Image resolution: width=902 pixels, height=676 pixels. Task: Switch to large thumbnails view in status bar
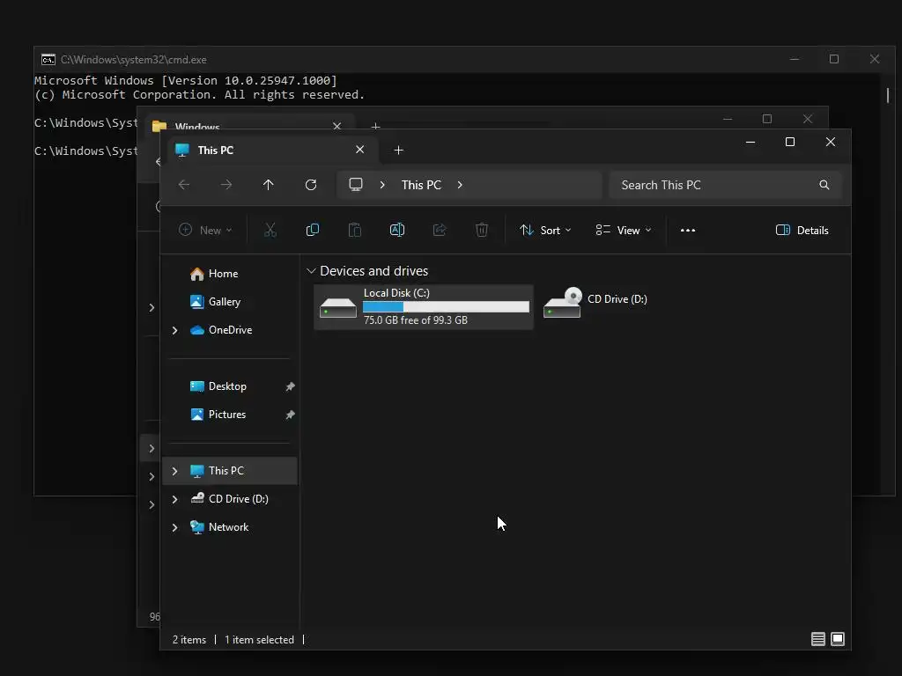[838, 639]
